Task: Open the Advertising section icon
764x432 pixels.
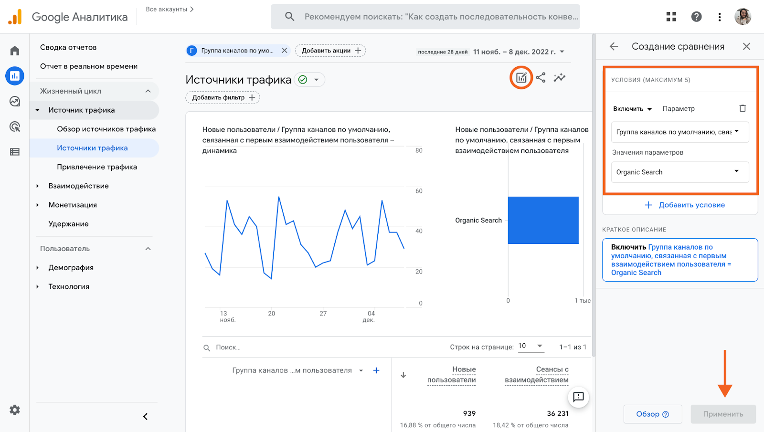Action: click(14, 126)
